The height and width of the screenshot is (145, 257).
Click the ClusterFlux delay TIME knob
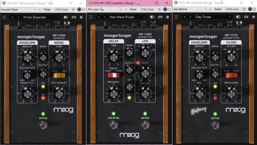click(113, 57)
